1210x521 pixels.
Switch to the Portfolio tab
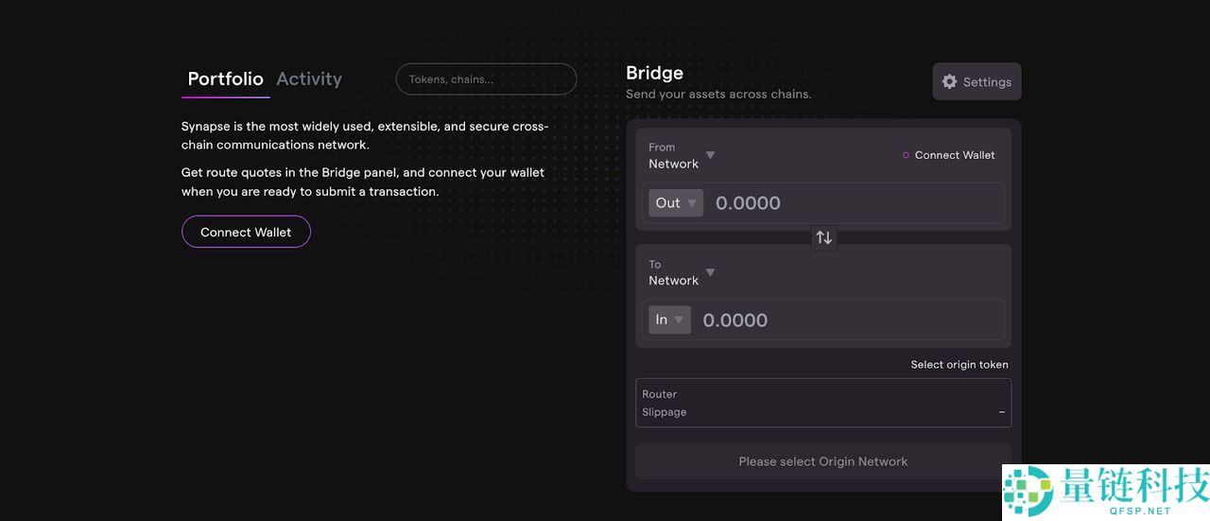(225, 79)
